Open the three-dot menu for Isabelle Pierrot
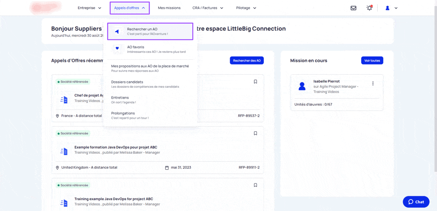Image resolution: width=437 pixels, height=211 pixels. pyautogui.click(x=373, y=83)
